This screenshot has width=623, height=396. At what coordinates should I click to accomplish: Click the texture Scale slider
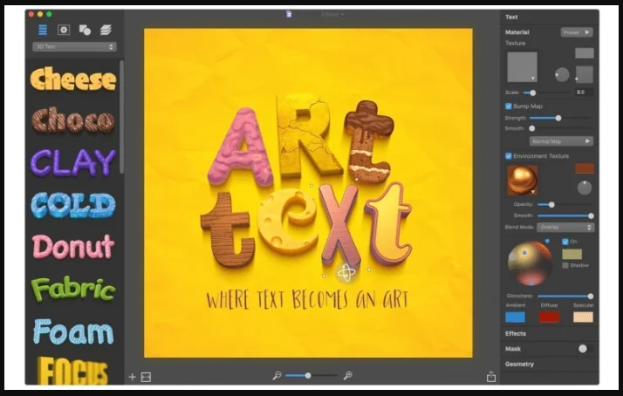click(x=546, y=92)
